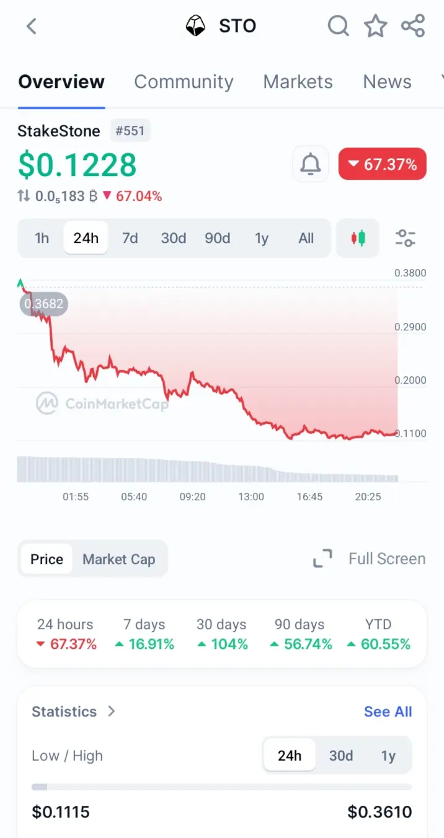
Task: Tap the Low/High range progress bar
Action: pyautogui.click(x=222, y=787)
